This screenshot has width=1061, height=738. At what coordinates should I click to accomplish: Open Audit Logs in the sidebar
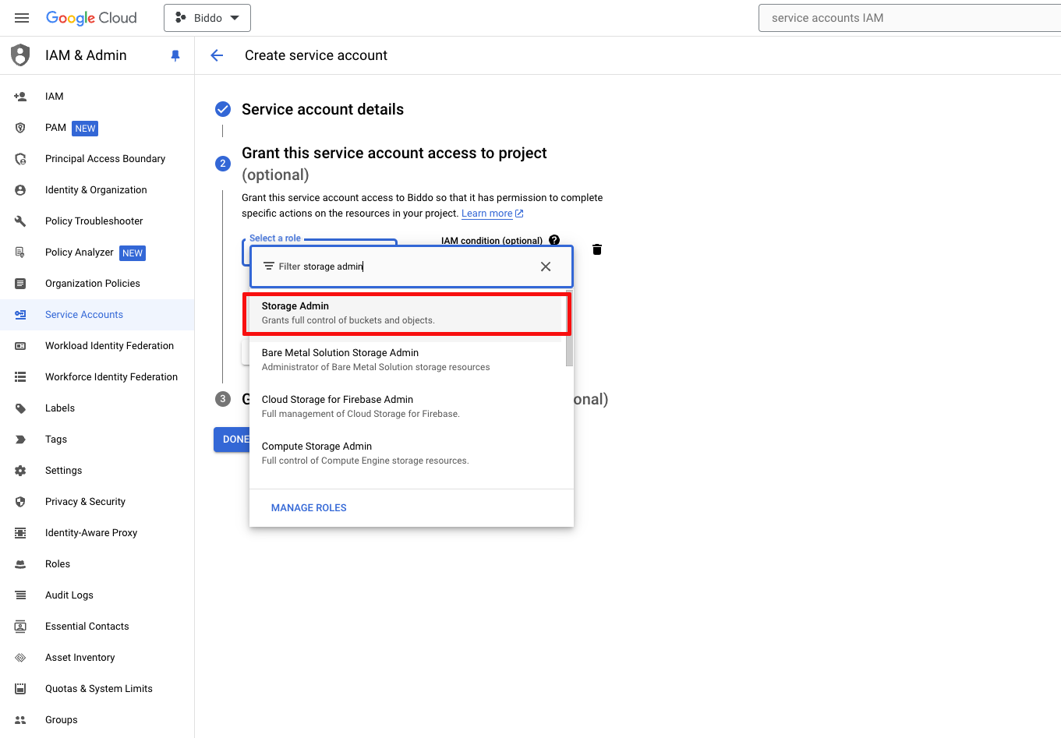(97, 595)
